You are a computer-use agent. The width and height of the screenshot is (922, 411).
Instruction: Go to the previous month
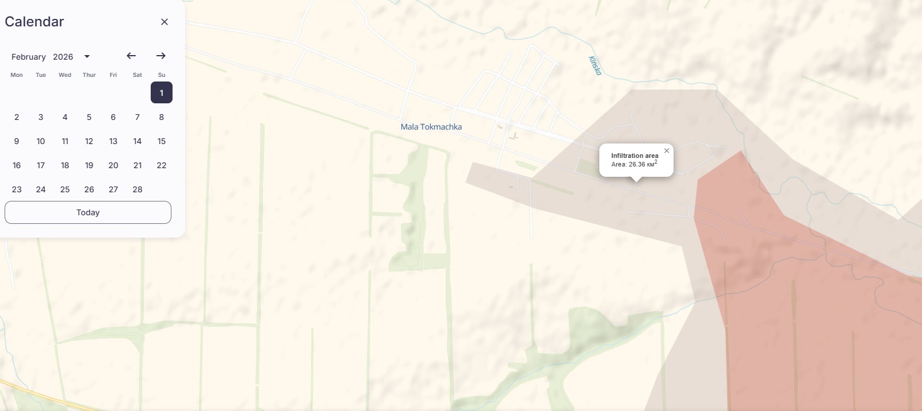tap(131, 56)
